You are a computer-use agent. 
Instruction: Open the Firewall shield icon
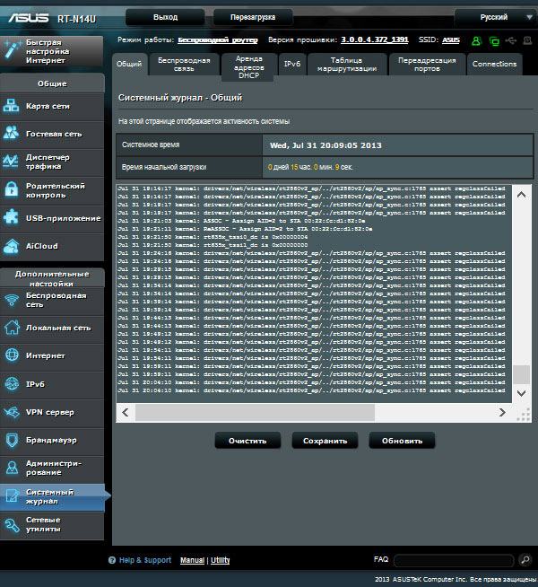(x=12, y=440)
